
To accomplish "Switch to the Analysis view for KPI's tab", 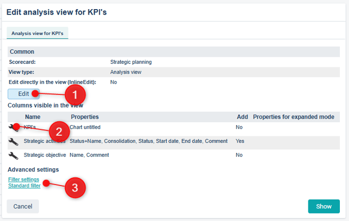I will [x=38, y=33].
